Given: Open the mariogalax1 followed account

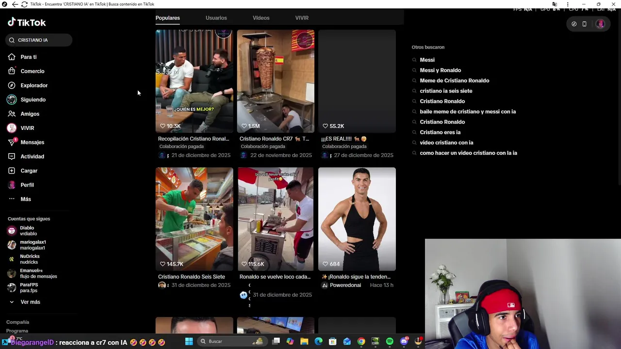Looking at the screenshot, I should pyautogui.click(x=27, y=245).
